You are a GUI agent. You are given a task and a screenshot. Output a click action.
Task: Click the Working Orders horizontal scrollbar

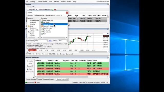[x=72, y=77]
